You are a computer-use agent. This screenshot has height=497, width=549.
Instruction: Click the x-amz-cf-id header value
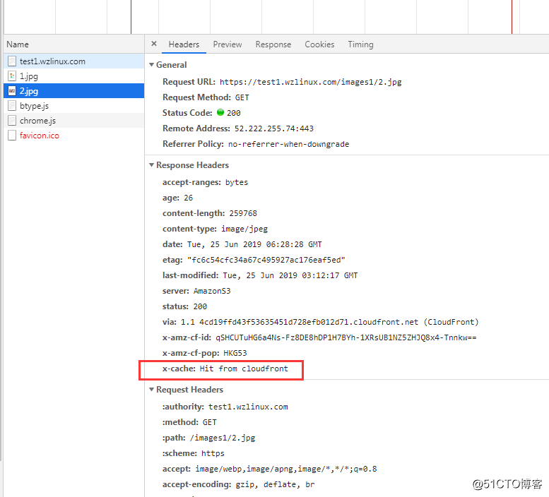(x=346, y=337)
